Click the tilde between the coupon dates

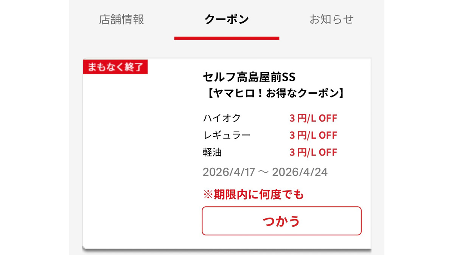tap(264, 172)
